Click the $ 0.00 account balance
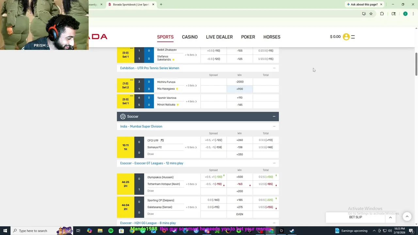The image size is (418, 235). 335,37
